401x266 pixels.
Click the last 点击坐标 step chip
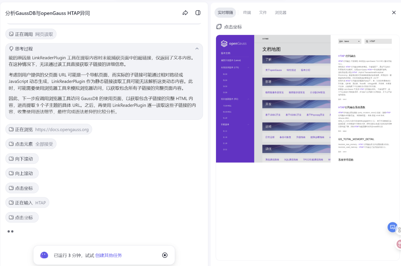click(x=22, y=218)
